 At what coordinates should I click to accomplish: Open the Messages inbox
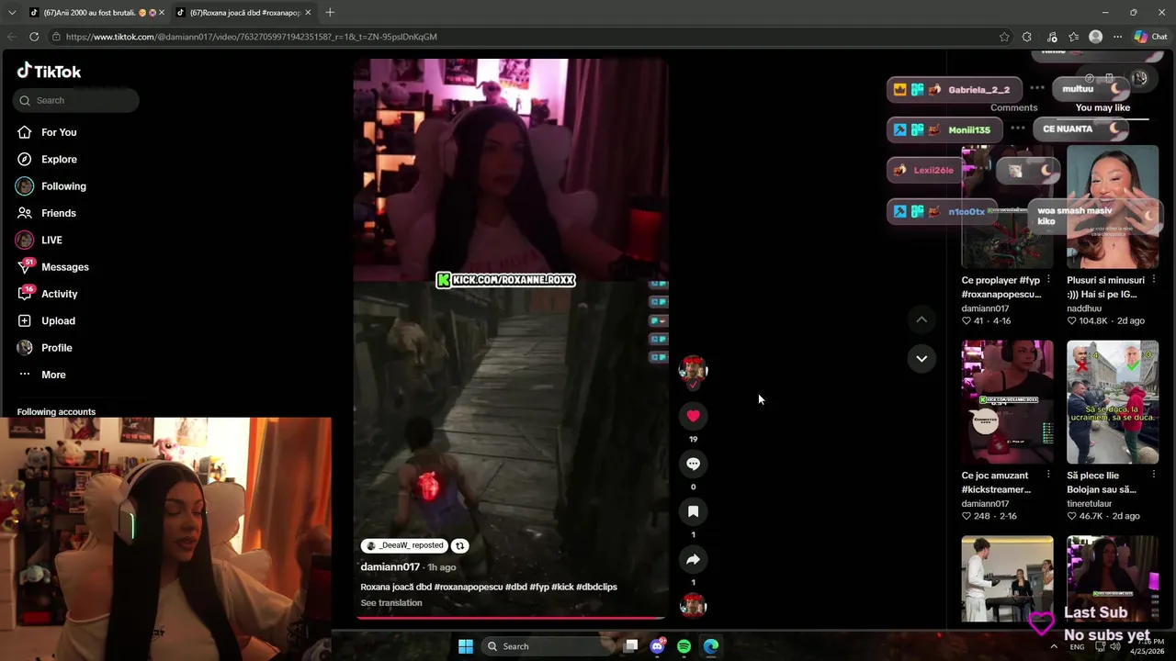coord(64,267)
